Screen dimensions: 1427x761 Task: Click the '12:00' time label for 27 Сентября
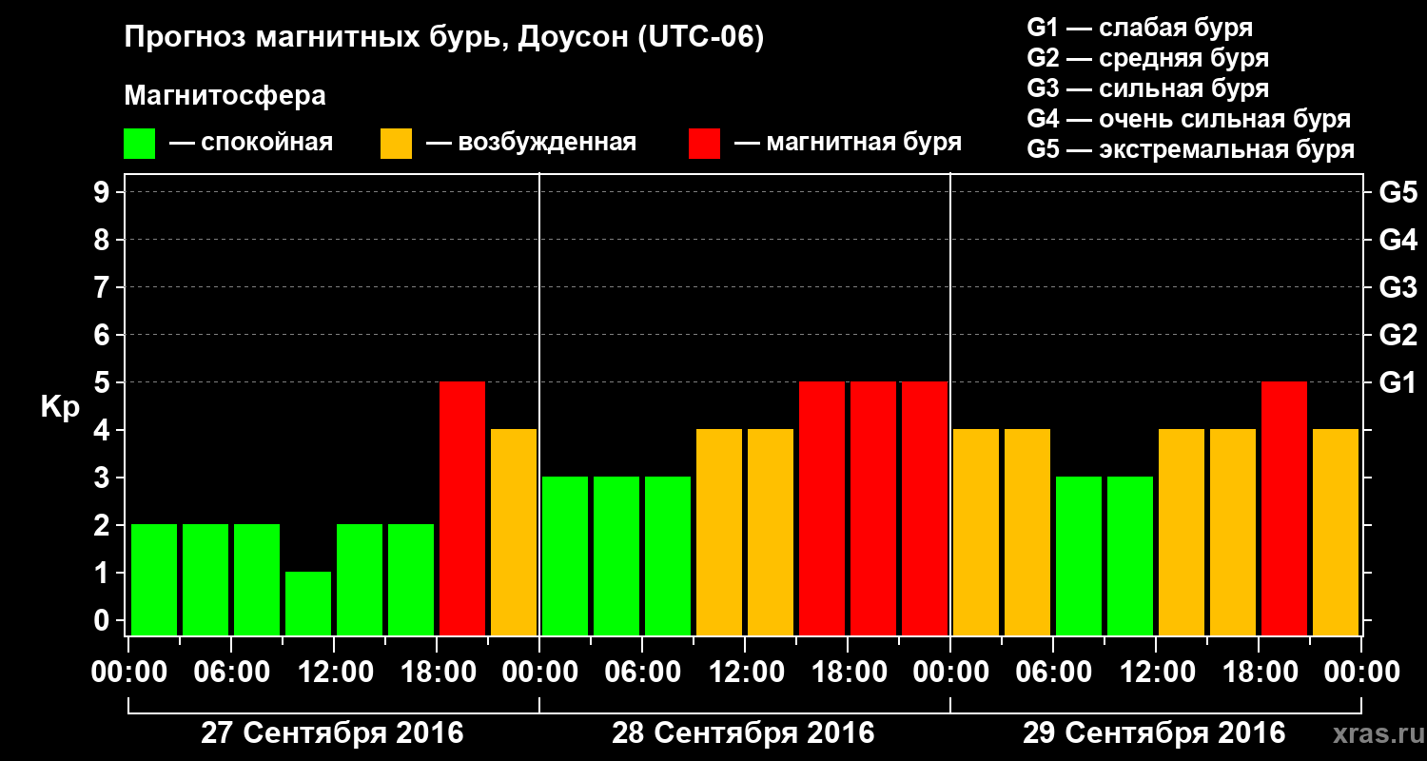point(334,672)
